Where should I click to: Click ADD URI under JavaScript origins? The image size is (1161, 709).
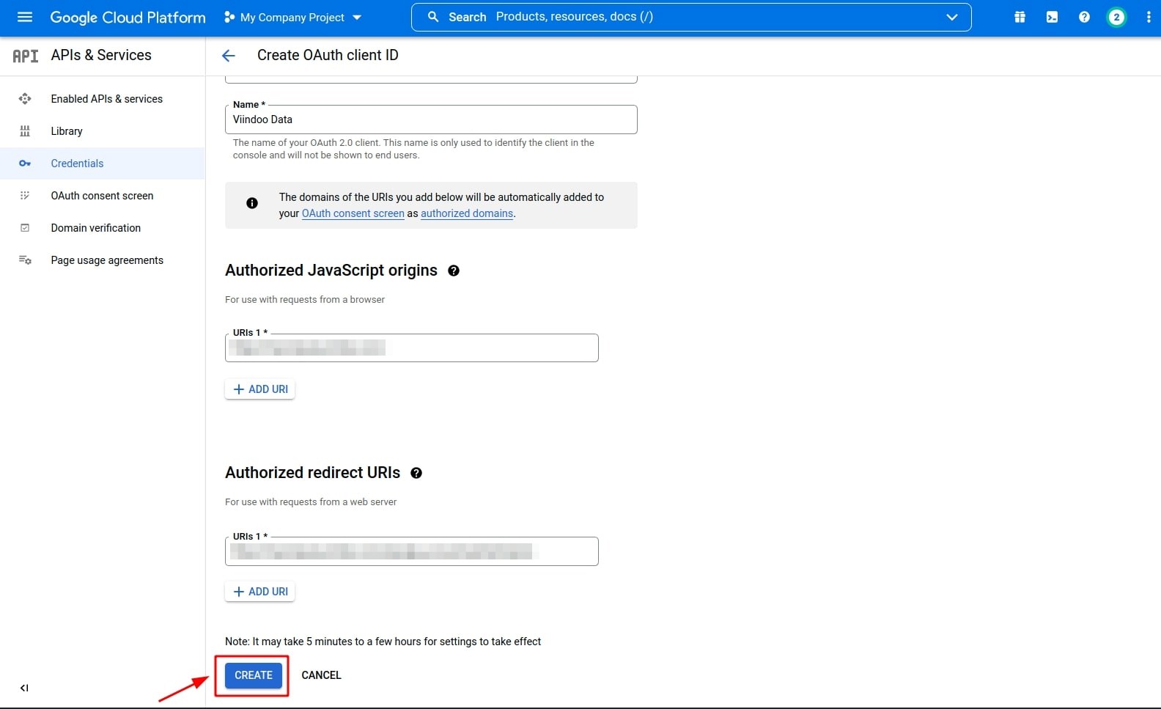[260, 389]
